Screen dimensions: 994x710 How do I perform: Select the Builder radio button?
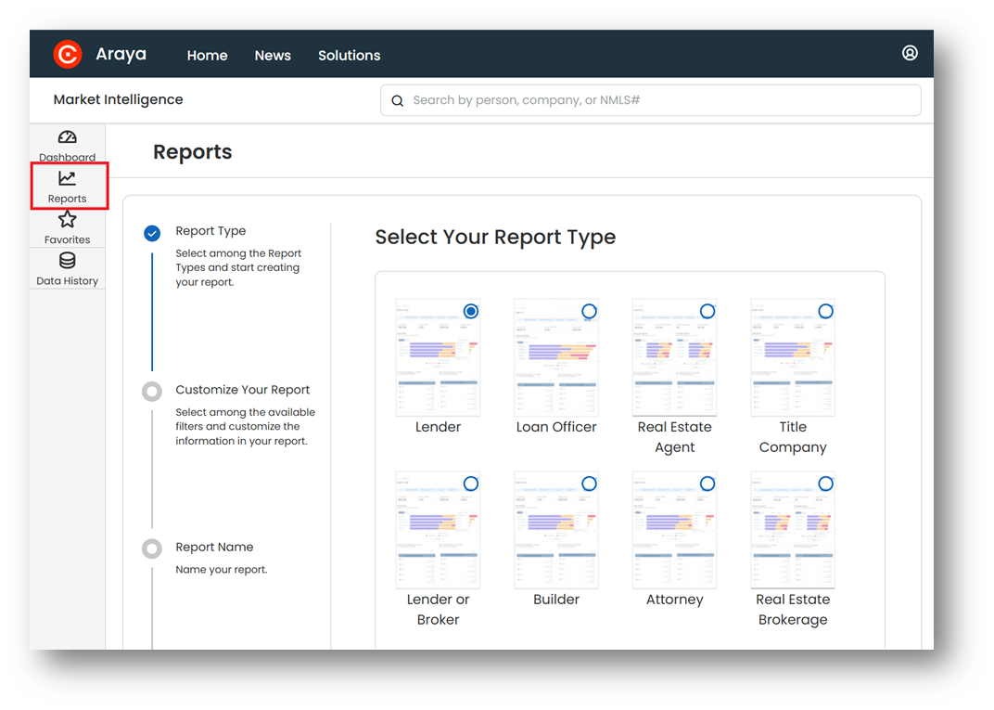tap(589, 484)
